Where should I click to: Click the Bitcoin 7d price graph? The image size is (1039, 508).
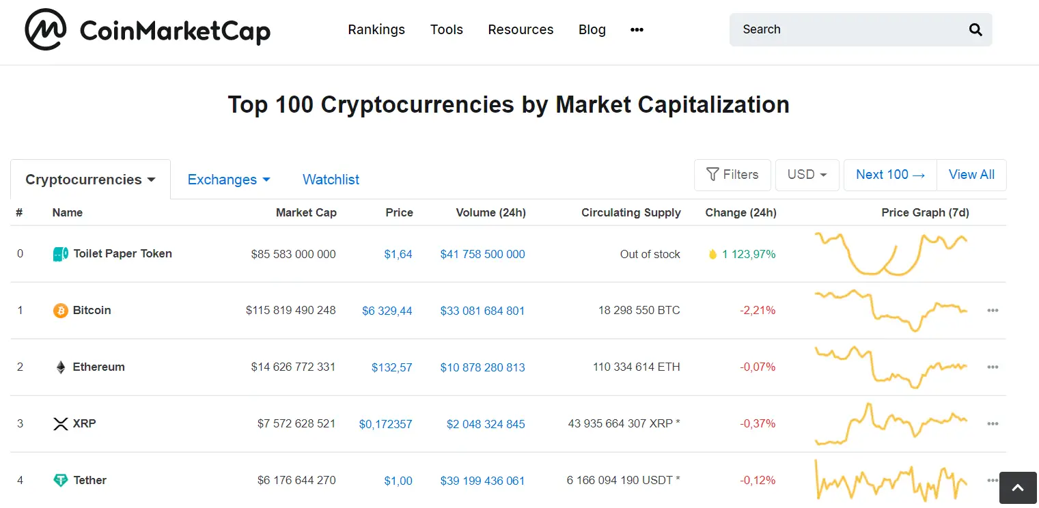[891, 311]
